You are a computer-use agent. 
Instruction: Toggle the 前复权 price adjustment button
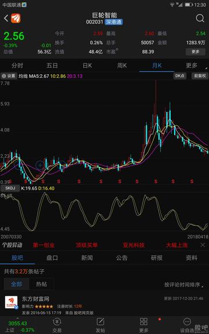pos(200,76)
